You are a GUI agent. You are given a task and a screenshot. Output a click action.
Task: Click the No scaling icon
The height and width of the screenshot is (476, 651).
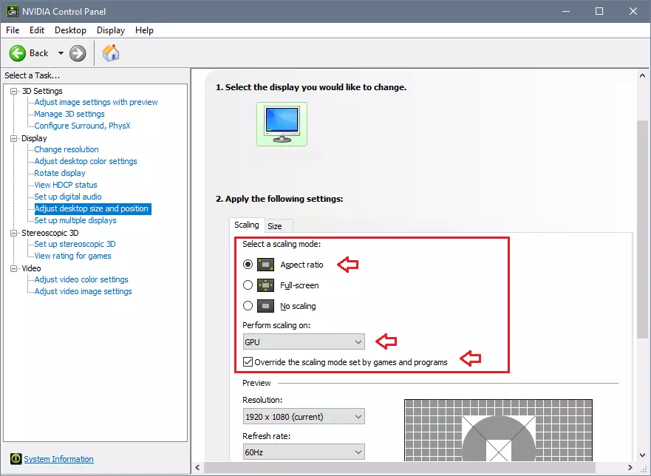point(266,306)
